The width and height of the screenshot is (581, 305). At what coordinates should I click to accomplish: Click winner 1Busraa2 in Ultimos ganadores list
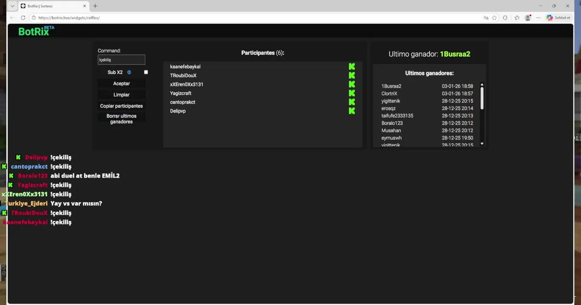click(391, 86)
